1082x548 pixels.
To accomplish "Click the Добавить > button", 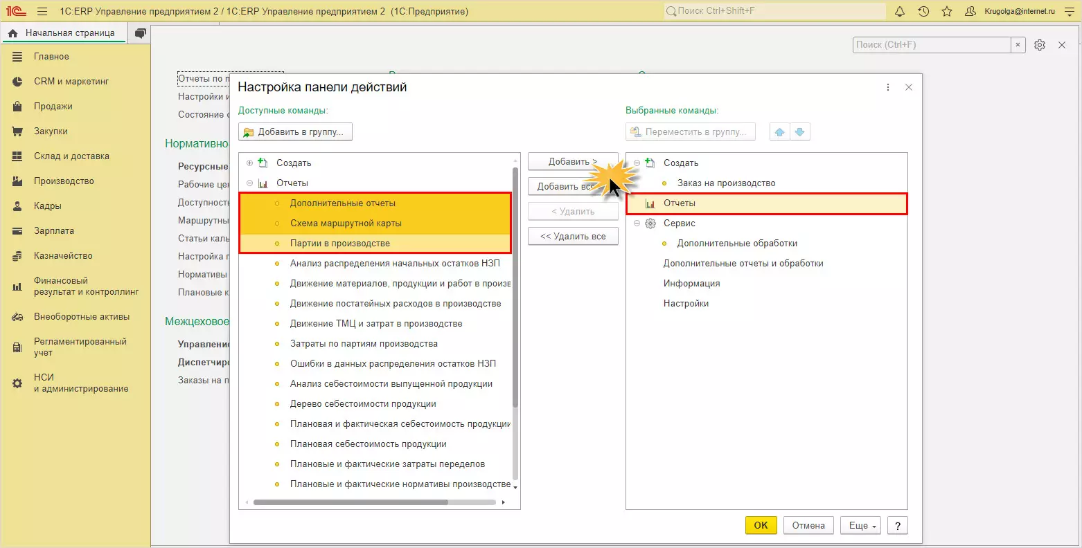I will [x=573, y=162].
